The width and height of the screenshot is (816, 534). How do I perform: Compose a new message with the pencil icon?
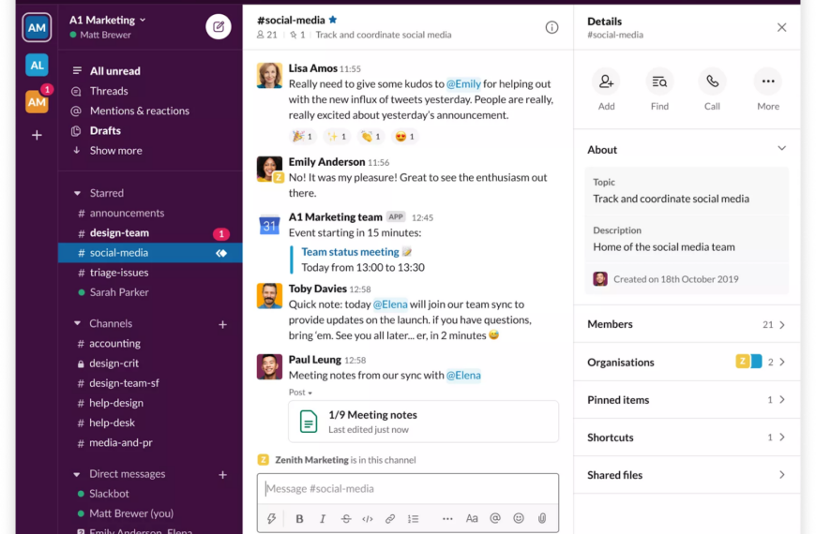pyautogui.click(x=219, y=26)
